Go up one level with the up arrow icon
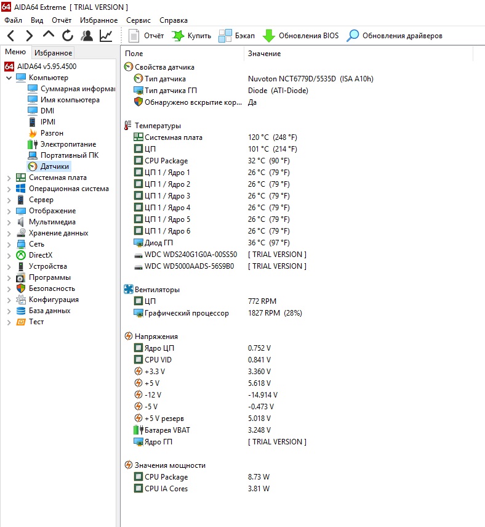The height and width of the screenshot is (527, 485). click(x=49, y=35)
